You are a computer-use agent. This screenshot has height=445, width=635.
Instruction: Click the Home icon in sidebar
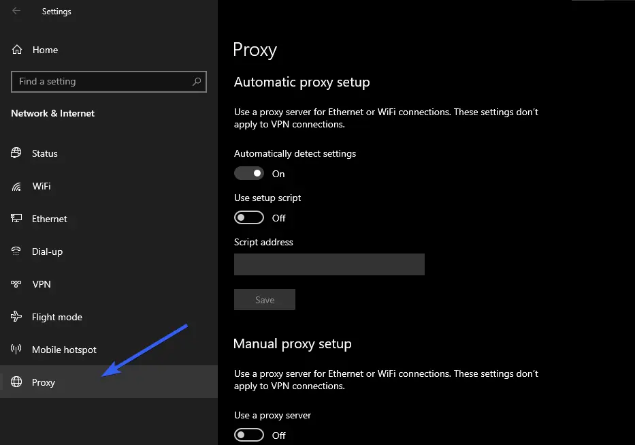[x=15, y=49]
